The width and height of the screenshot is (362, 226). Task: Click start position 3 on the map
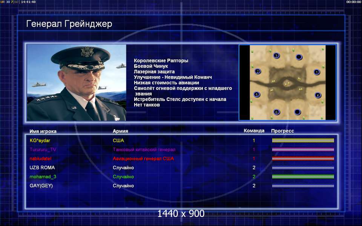[x=276, y=56]
